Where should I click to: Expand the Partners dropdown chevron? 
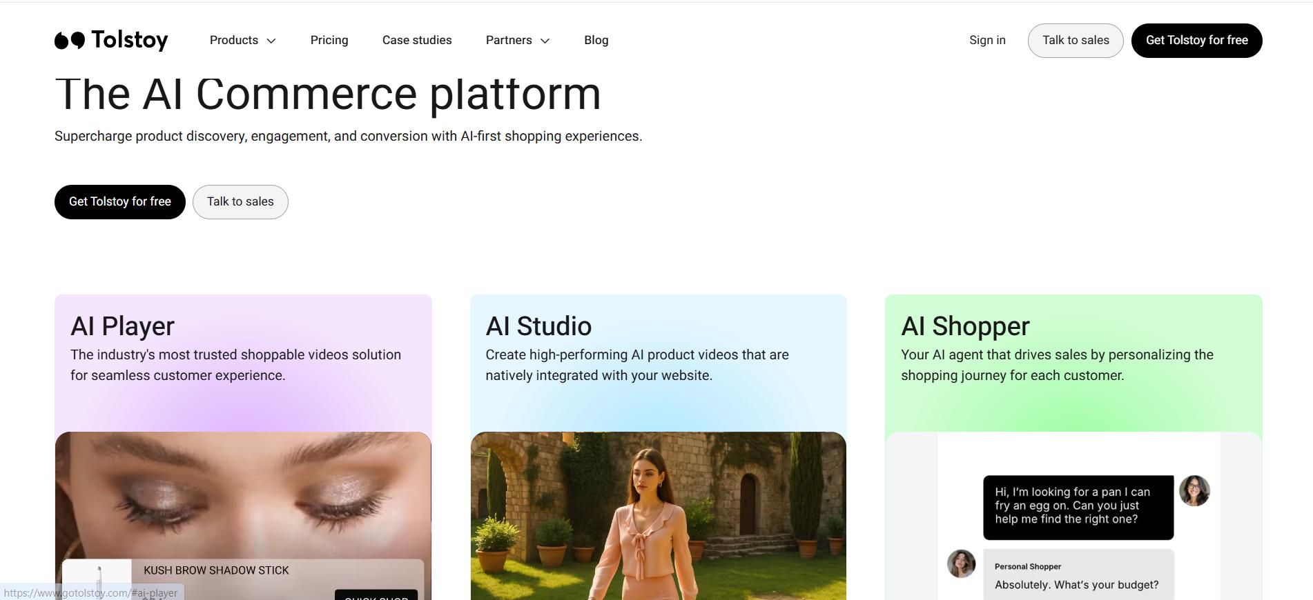tap(545, 41)
